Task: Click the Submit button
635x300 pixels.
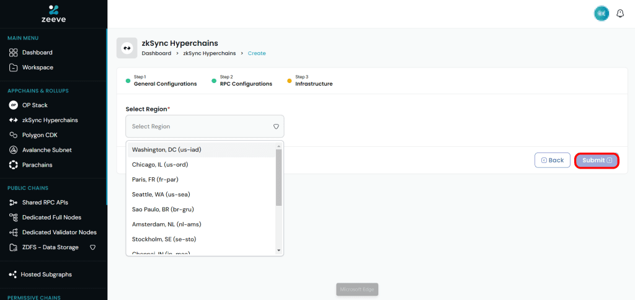Action: coord(597,161)
